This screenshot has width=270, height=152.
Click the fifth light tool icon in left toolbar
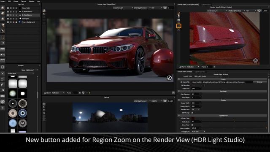click(3, 31)
